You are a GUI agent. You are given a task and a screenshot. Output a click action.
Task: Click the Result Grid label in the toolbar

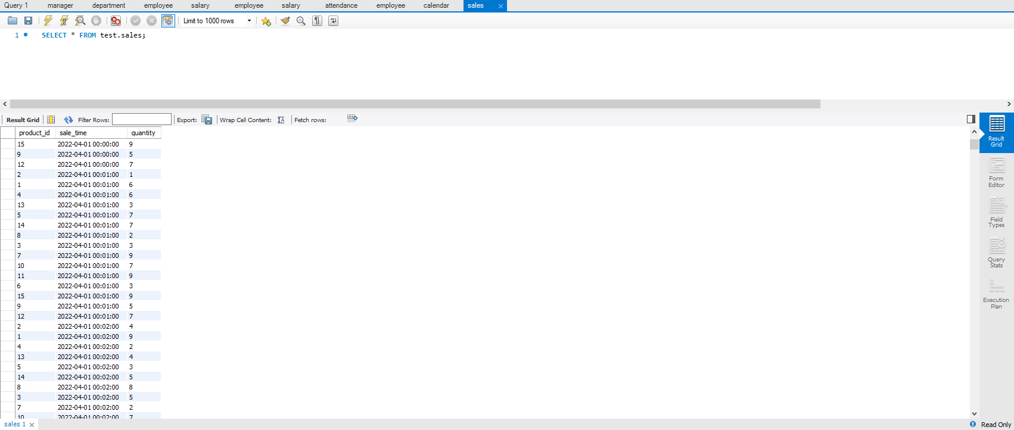tap(23, 120)
